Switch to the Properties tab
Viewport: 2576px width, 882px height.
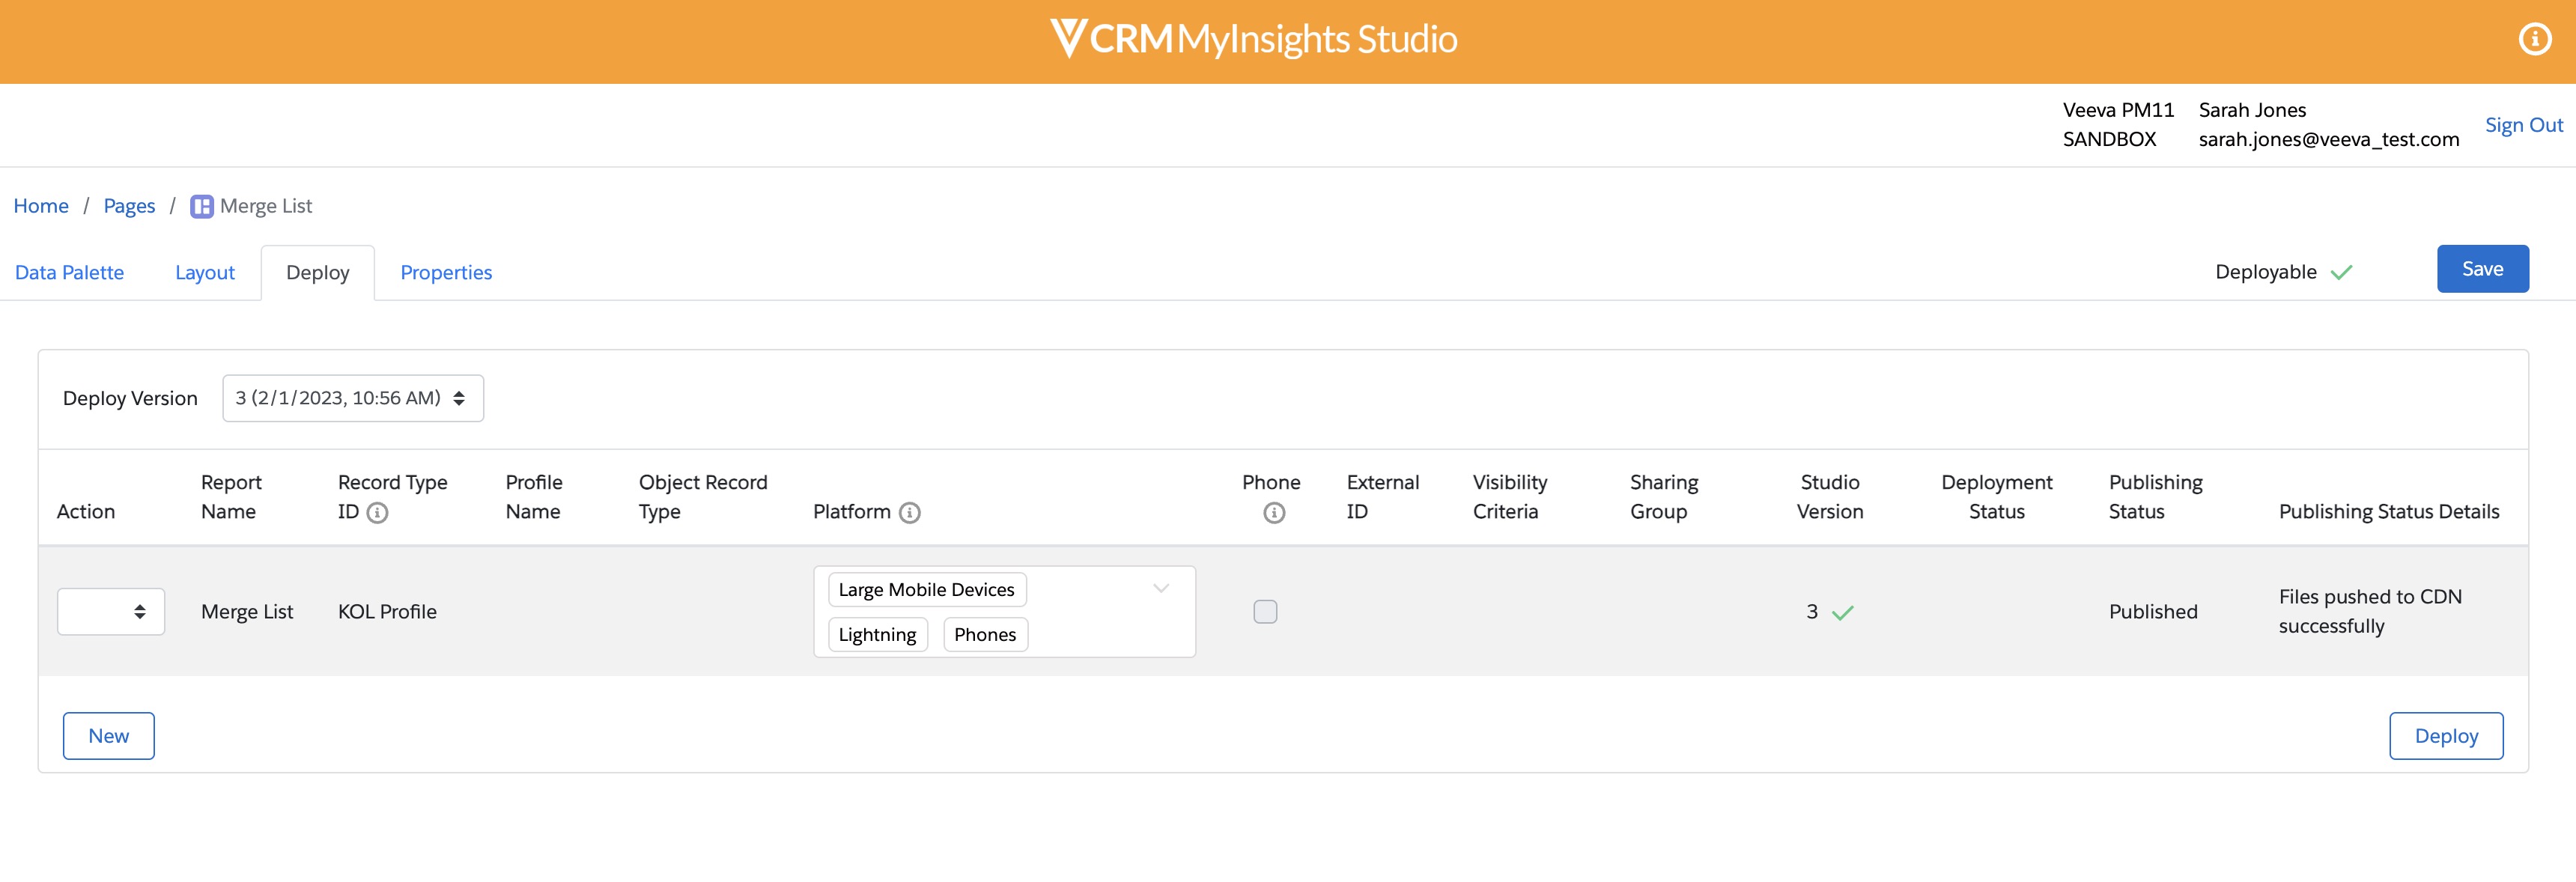446,273
